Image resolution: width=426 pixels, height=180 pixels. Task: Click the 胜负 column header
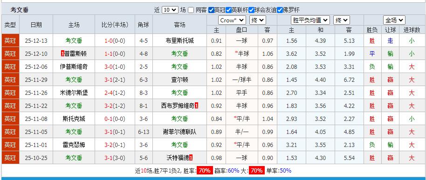pyautogui.click(x=372, y=30)
